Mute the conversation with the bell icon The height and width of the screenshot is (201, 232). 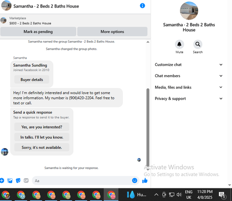(x=179, y=44)
